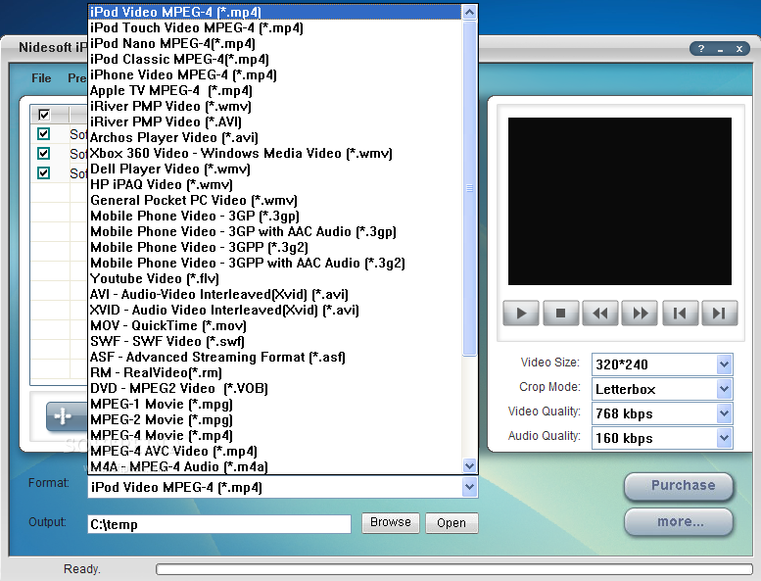761x581 pixels.
Task: Click the format list scroll-down arrow
Action: (469, 466)
